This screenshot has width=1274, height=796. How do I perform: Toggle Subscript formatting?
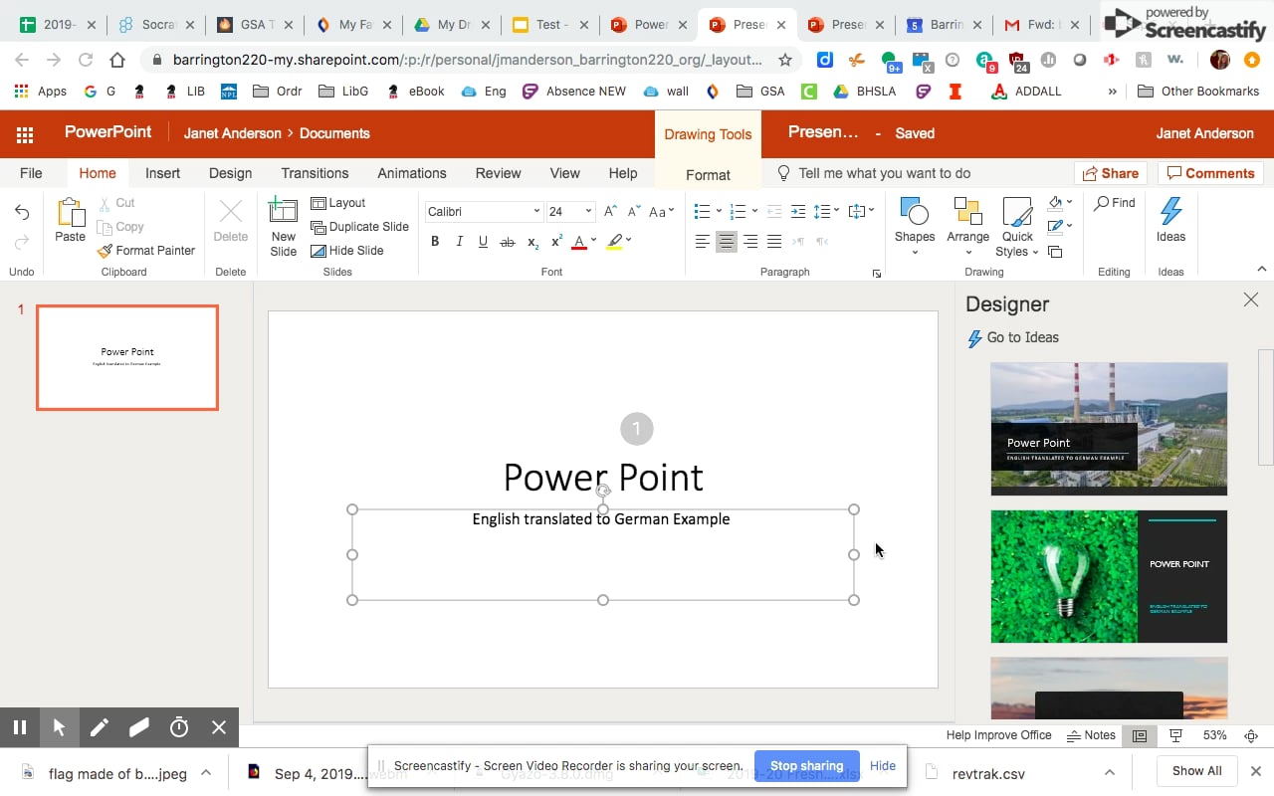click(532, 242)
